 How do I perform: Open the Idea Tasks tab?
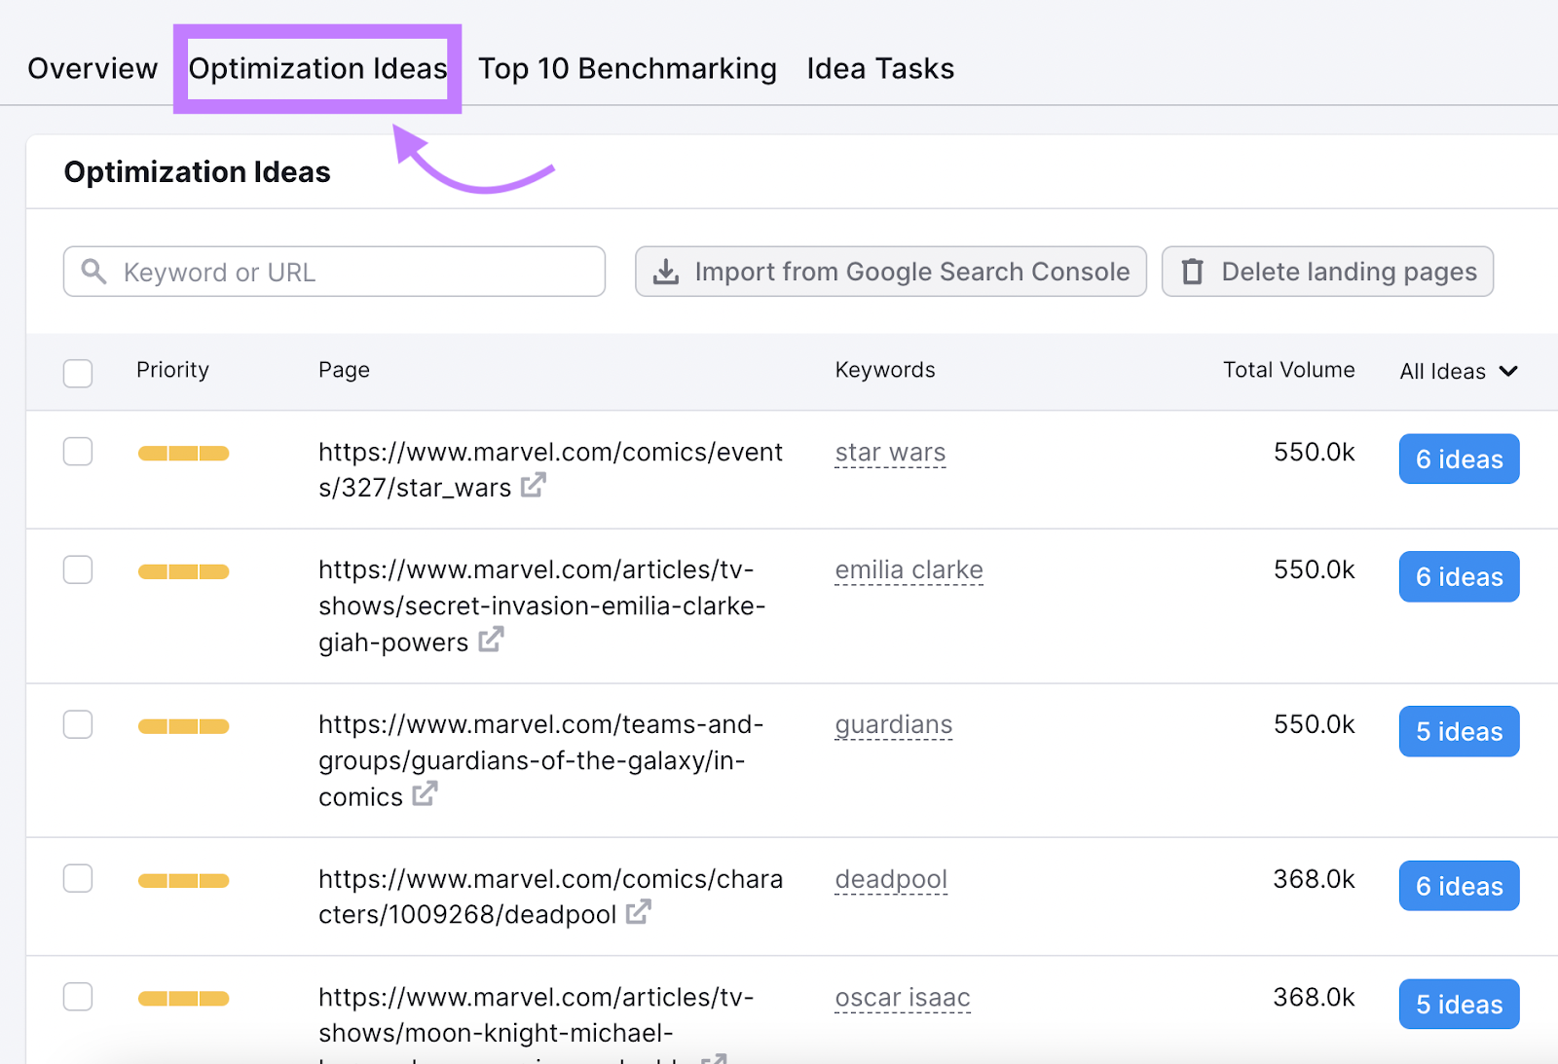[879, 68]
